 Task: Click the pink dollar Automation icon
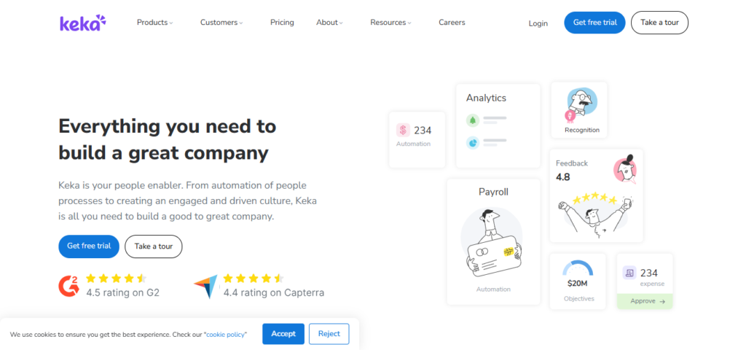pyautogui.click(x=404, y=131)
